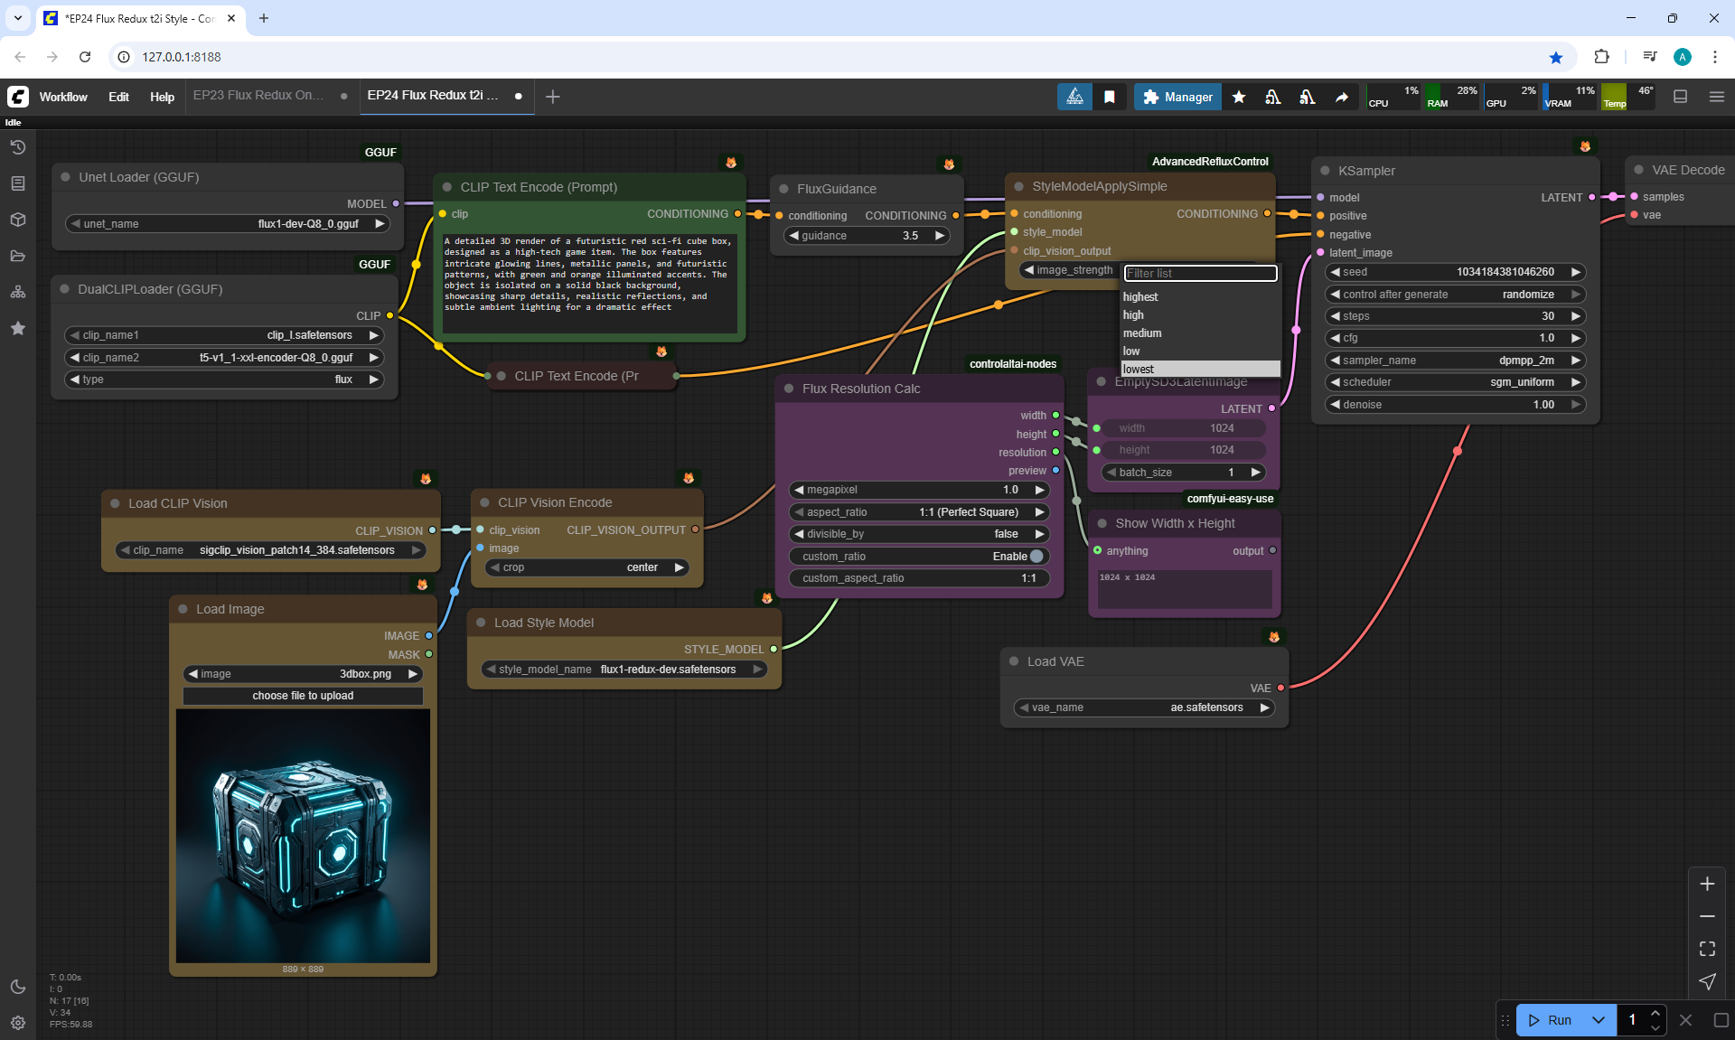Open the Run button dropdown arrow
This screenshot has height=1040, width=1735.
[1598, 1020]
